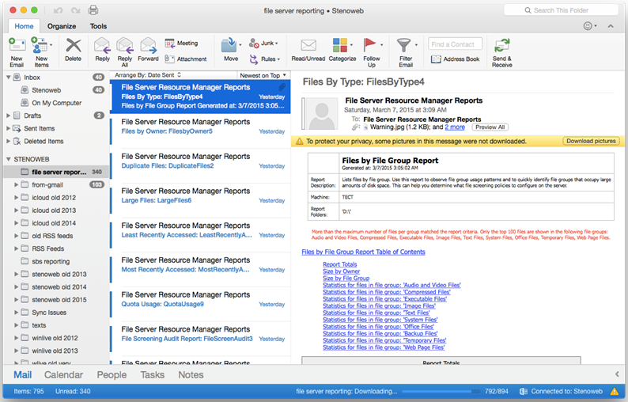Open the Move dropdown arrow

coord(240,45)
